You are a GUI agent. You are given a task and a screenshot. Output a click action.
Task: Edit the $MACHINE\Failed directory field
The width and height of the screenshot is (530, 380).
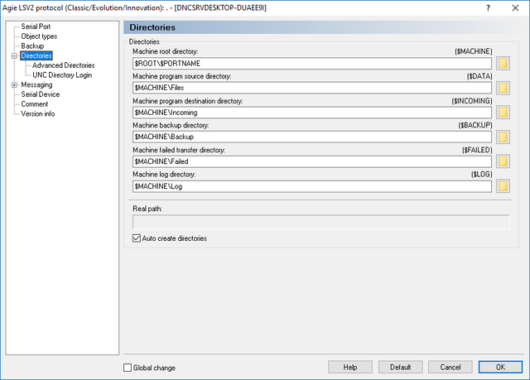click(312, 161)
